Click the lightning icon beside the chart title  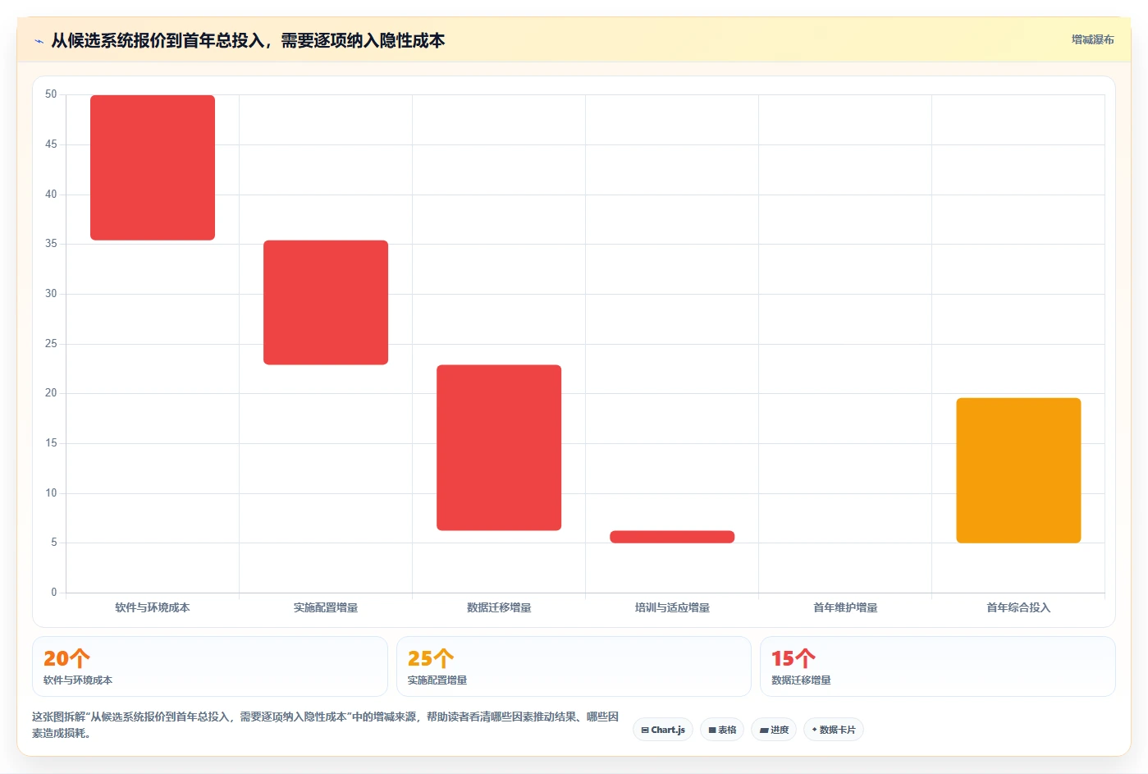point(39,41)
